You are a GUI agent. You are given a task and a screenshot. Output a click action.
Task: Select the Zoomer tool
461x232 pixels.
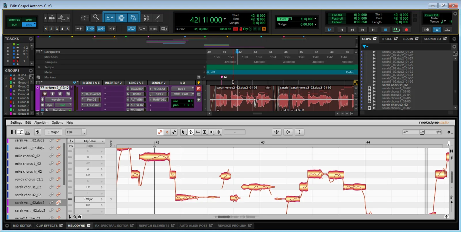(96, 18)
